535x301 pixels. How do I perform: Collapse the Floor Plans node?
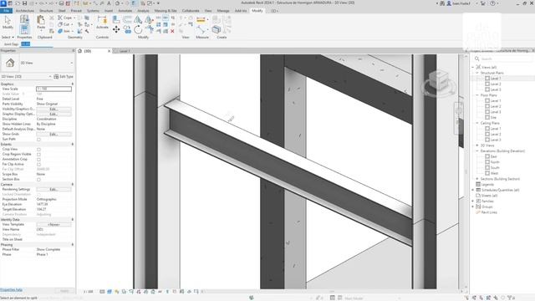click(477, 95)
